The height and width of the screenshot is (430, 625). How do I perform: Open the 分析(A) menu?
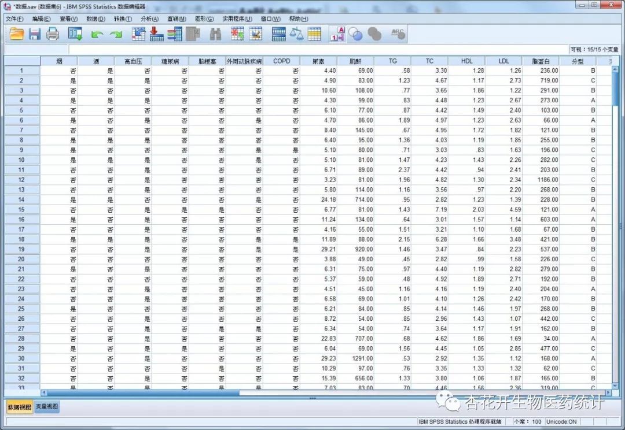[149, 19]
